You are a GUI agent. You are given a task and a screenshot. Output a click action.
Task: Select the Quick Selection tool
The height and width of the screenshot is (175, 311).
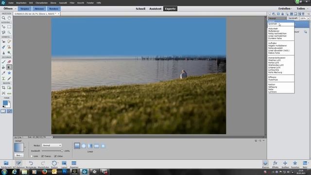[x=9, y=33]
